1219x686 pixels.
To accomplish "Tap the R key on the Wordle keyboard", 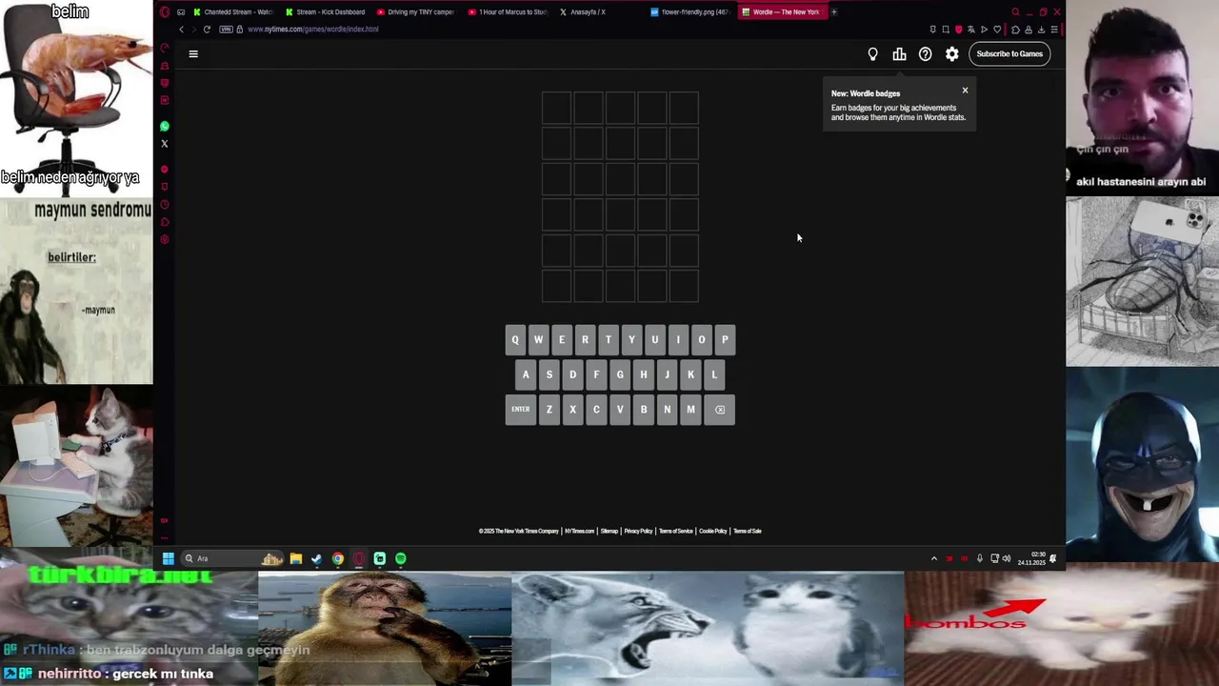I will tap(585, 340).
